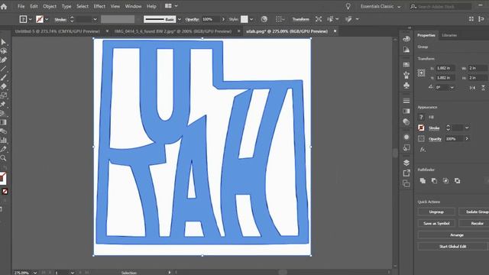Open the rotation angle dropdown

(452, 88)
